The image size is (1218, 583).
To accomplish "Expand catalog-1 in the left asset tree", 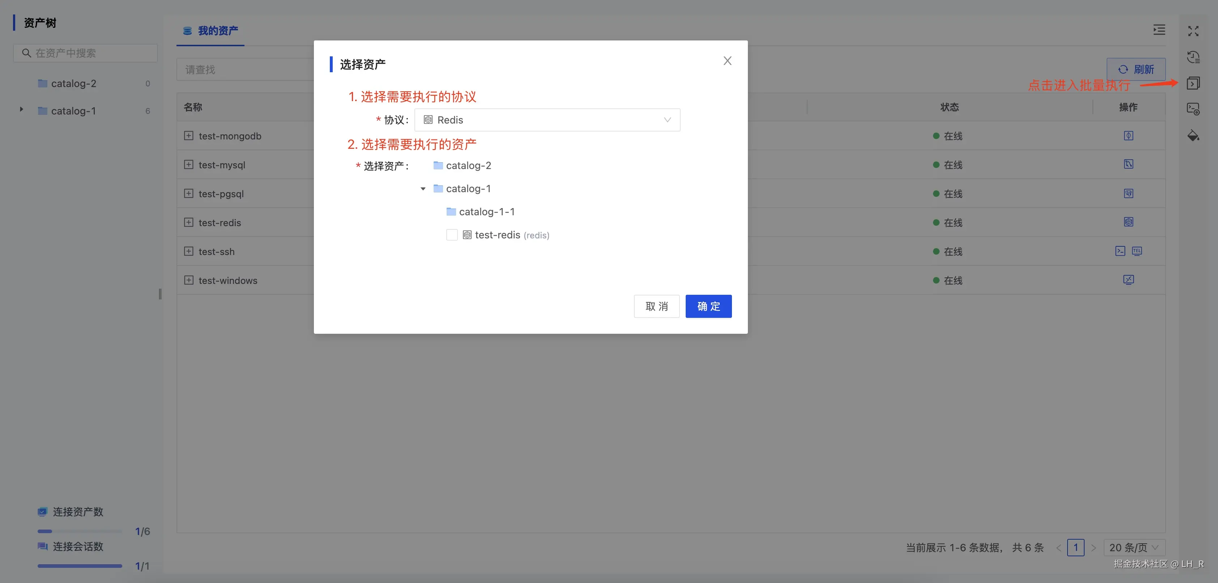I will 21,109.
